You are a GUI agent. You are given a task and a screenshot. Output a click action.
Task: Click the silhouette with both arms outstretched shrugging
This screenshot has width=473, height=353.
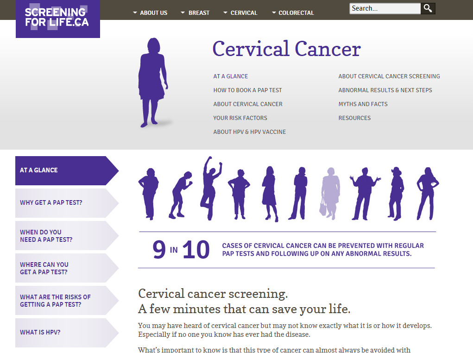[365, 193]
